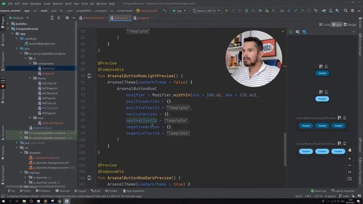Open the Android project view dropdown

(x=19, y=18)
